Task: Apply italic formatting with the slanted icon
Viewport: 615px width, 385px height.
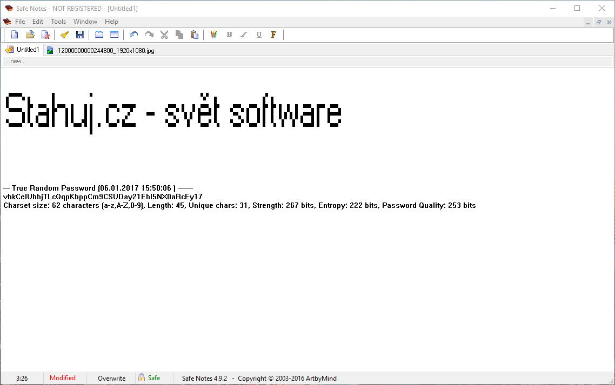Action: pyautogui.click(x=244, y=35)
